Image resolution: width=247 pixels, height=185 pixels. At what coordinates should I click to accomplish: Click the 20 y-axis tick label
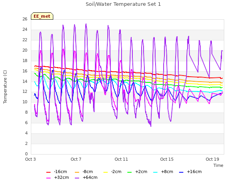coord(25,50)
